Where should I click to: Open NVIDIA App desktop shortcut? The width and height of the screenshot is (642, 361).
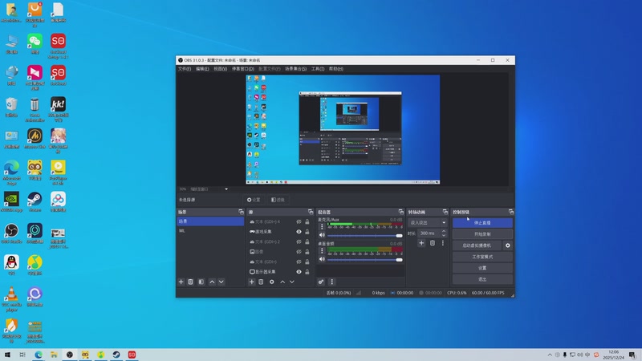[11, 202]
